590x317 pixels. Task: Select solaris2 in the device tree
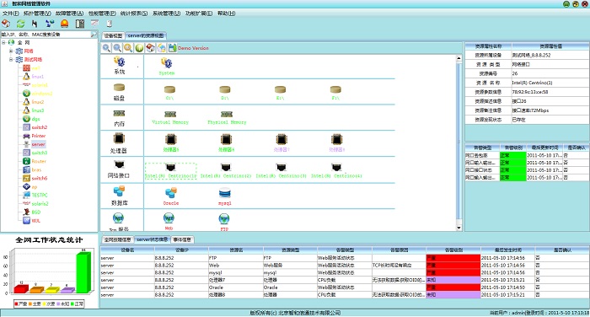(40, 204)
